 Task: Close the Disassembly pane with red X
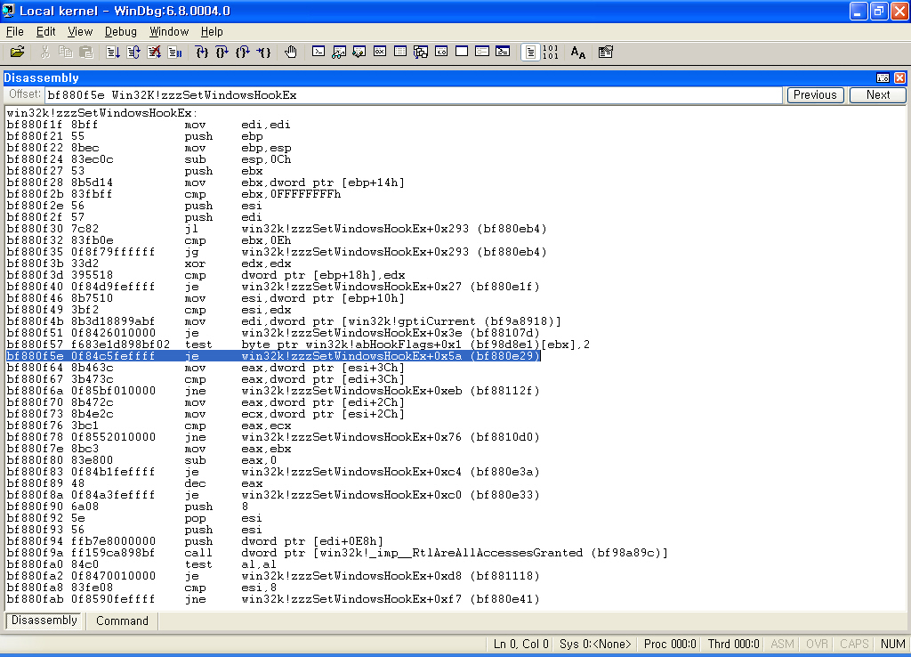coord(899,77)
